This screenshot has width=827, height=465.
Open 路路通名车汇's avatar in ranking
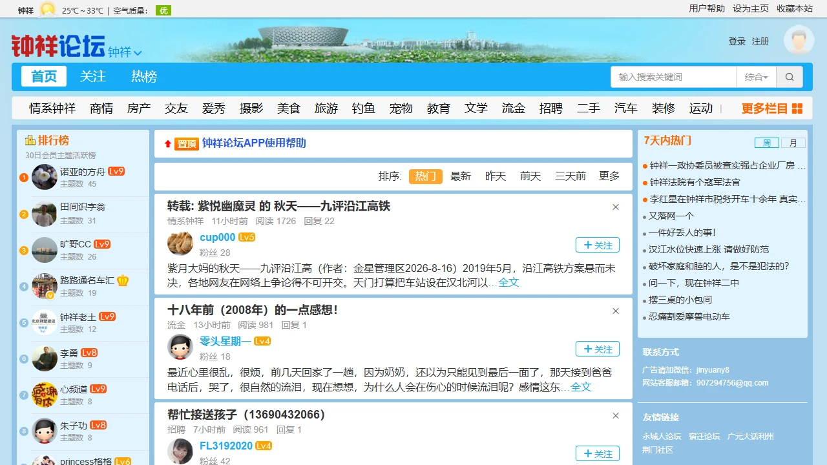[45, 286]
